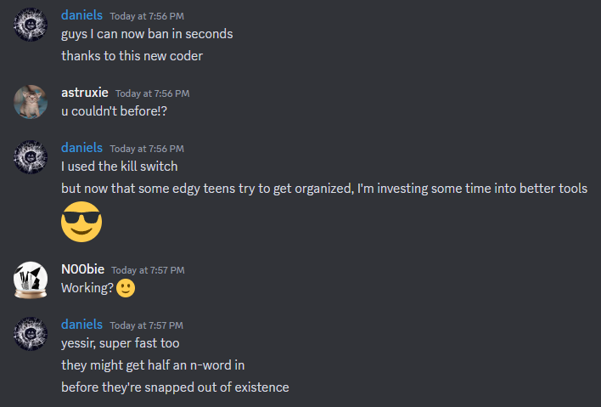Click the N00bie username
Screen dimensions: 601x407
(83, 269)
